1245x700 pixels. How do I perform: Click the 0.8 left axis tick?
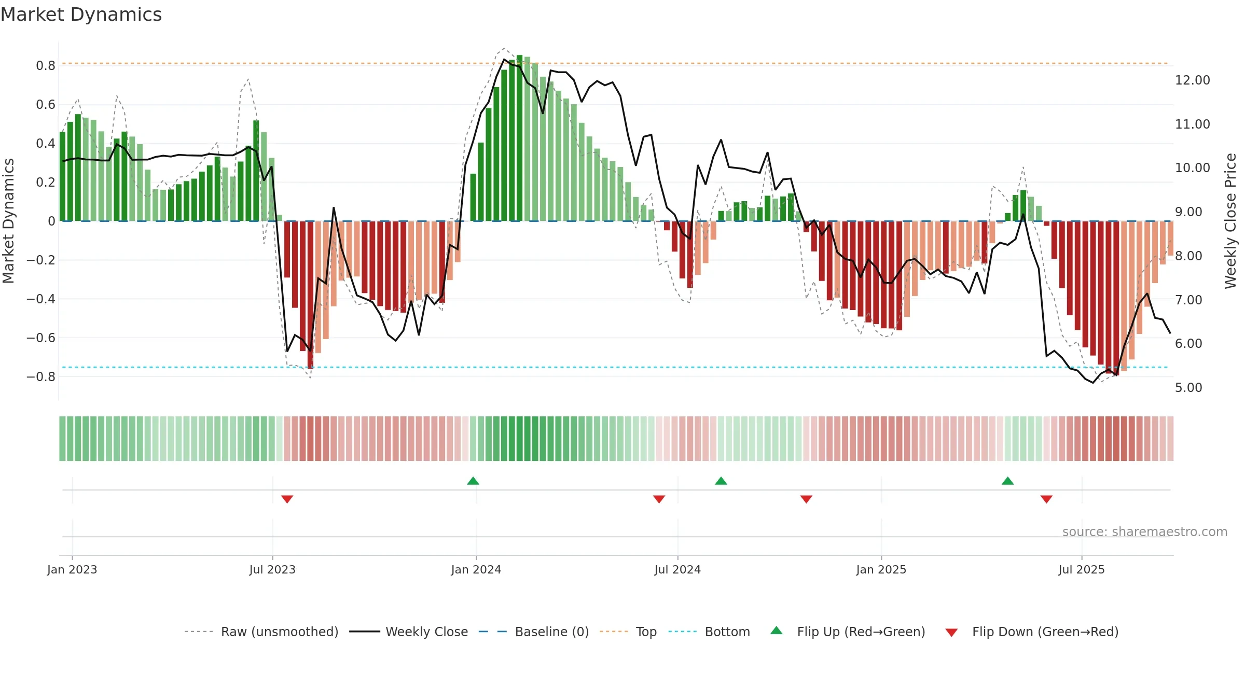pyautogui.click(x=46, y=65)
